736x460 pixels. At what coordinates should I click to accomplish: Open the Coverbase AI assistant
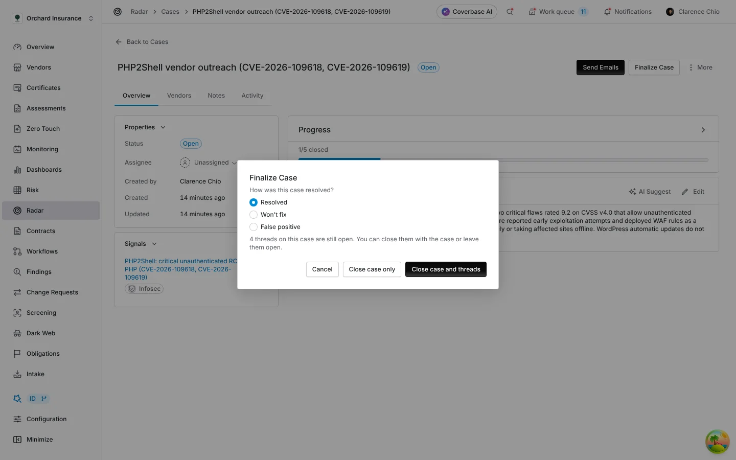point(467,12)
